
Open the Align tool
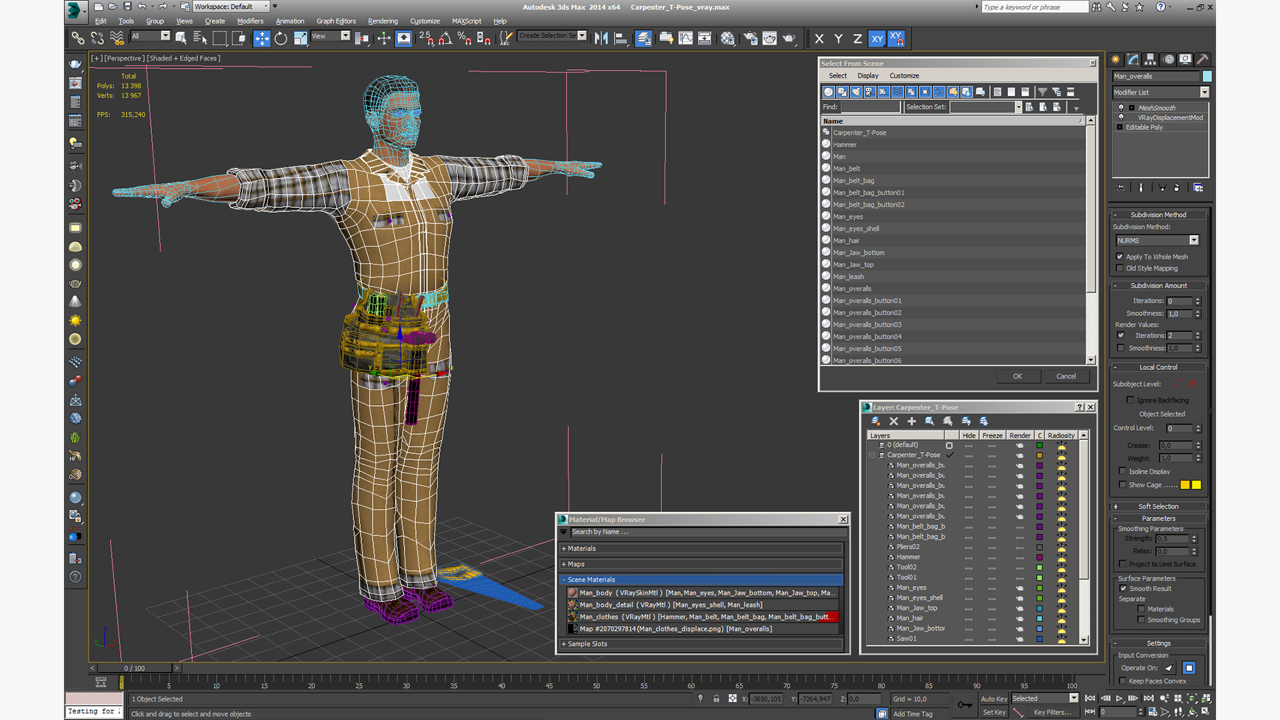[621, 39]
